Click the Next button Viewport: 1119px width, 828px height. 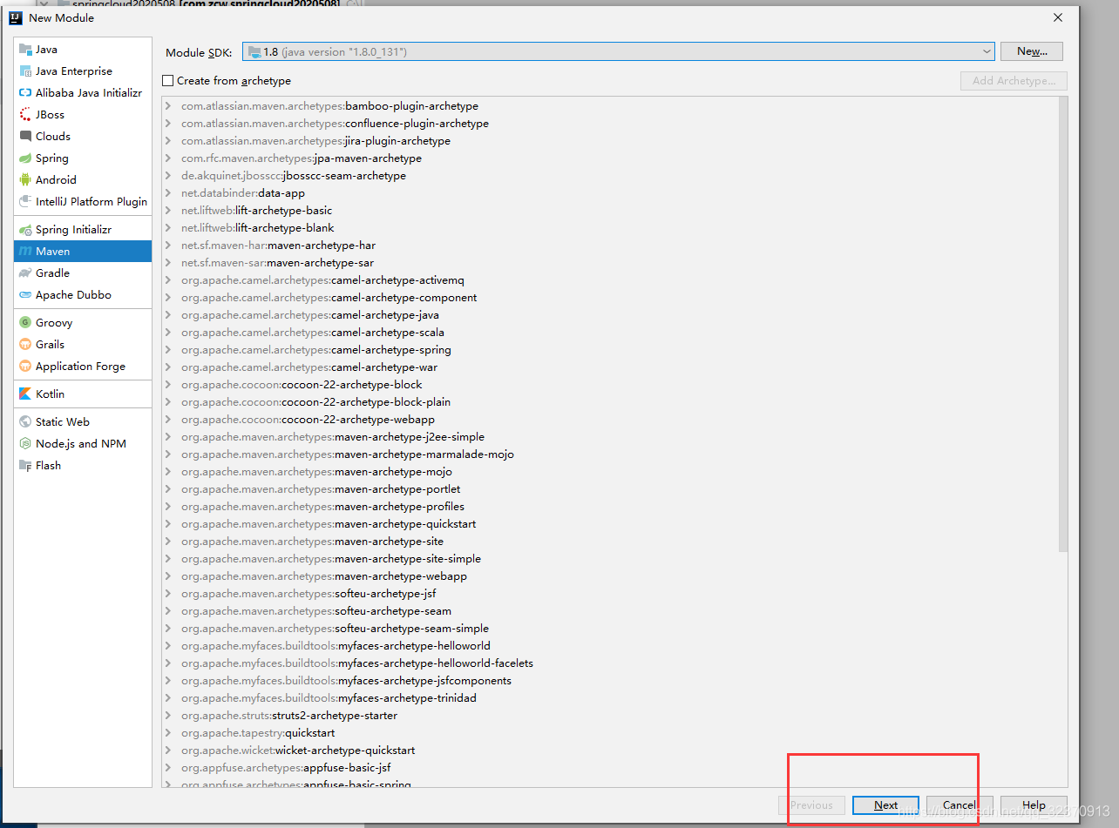tap(885, 805)
